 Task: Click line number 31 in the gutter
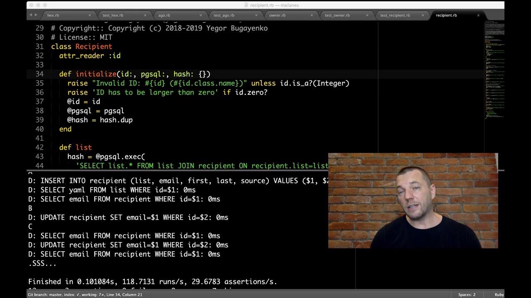(39, 47)
